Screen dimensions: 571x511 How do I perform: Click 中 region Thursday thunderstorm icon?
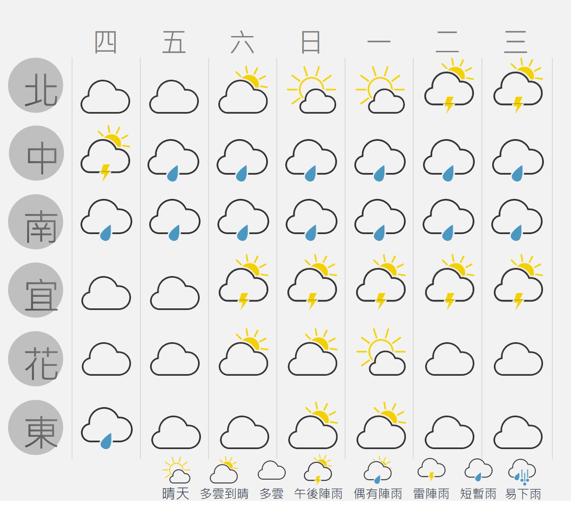(x=106, y=153)
